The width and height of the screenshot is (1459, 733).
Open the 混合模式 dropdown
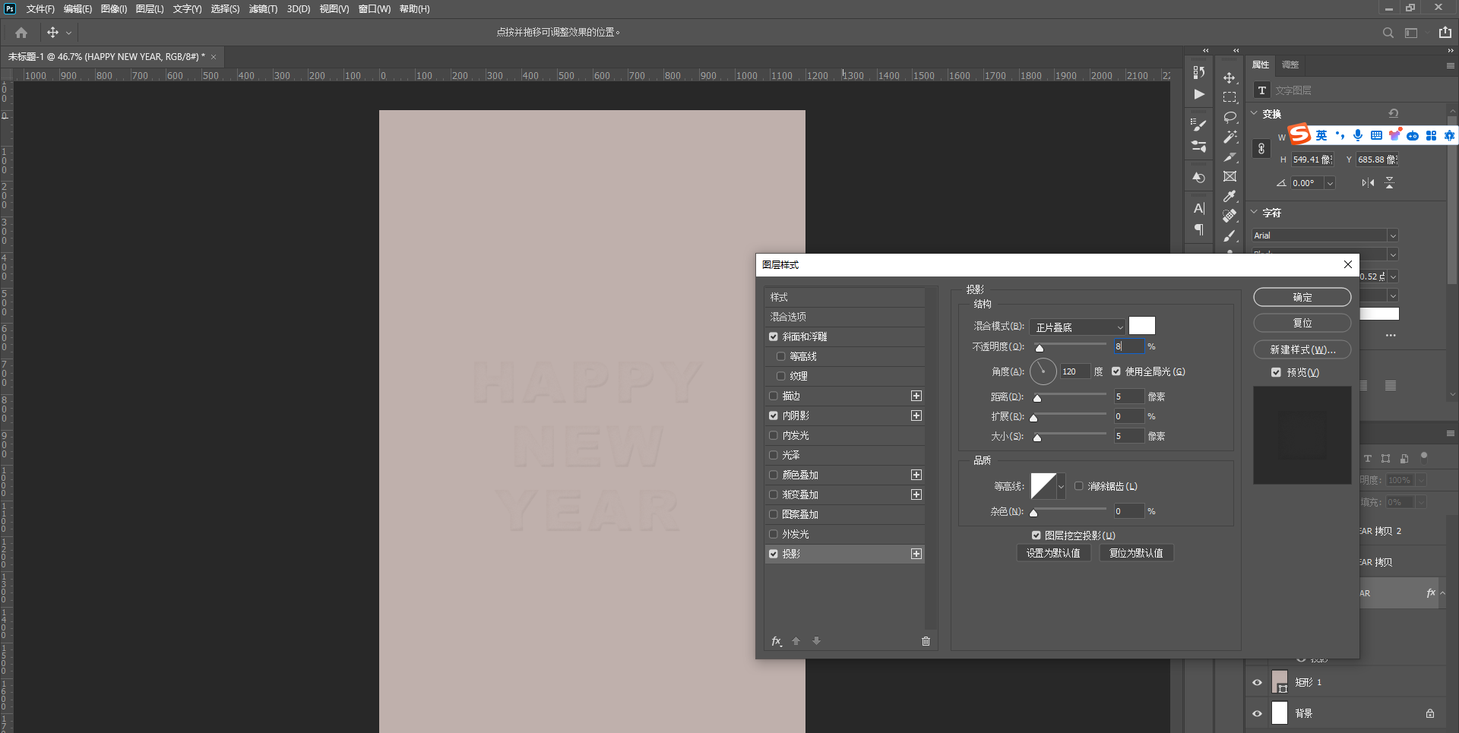click(1078, 327)
